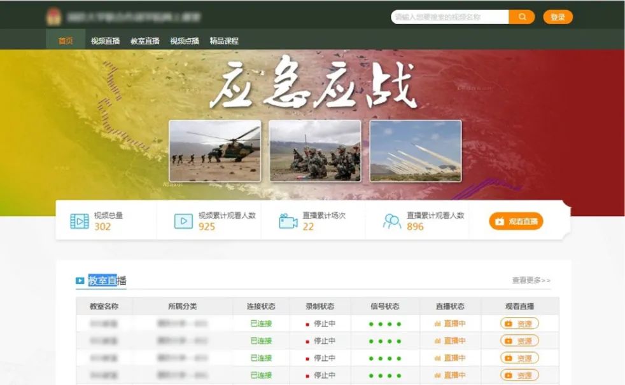
Task: Click the site logo emblem in header
Action: click(53, 17)
